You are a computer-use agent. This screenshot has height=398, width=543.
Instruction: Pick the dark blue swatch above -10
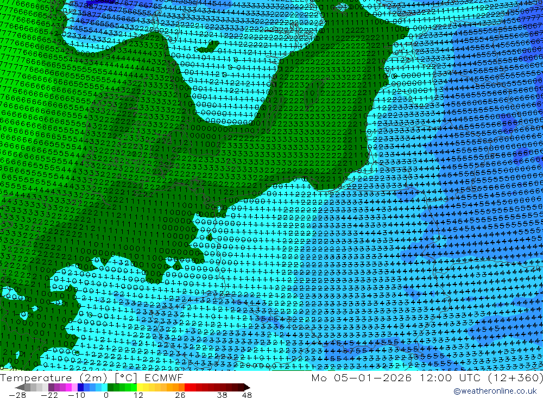tap(81, 388)
